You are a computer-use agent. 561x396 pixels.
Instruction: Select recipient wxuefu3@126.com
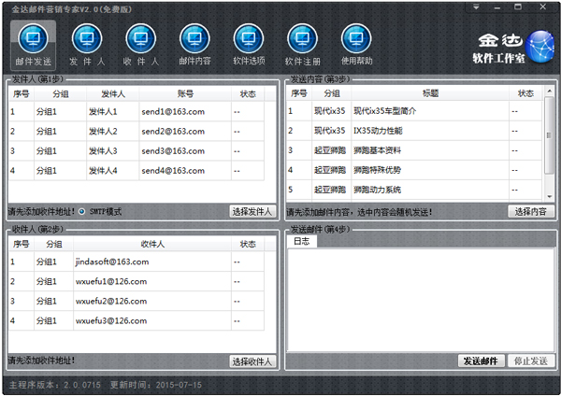tap(137, 320)
